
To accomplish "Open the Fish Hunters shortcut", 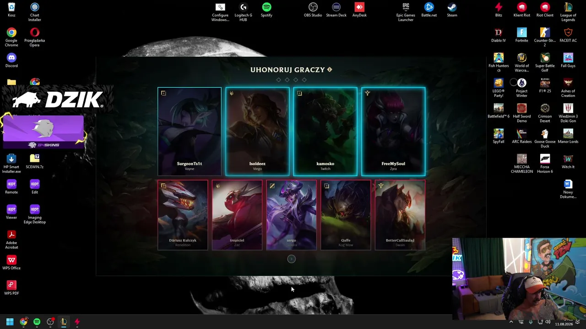I will pos(499,63).
